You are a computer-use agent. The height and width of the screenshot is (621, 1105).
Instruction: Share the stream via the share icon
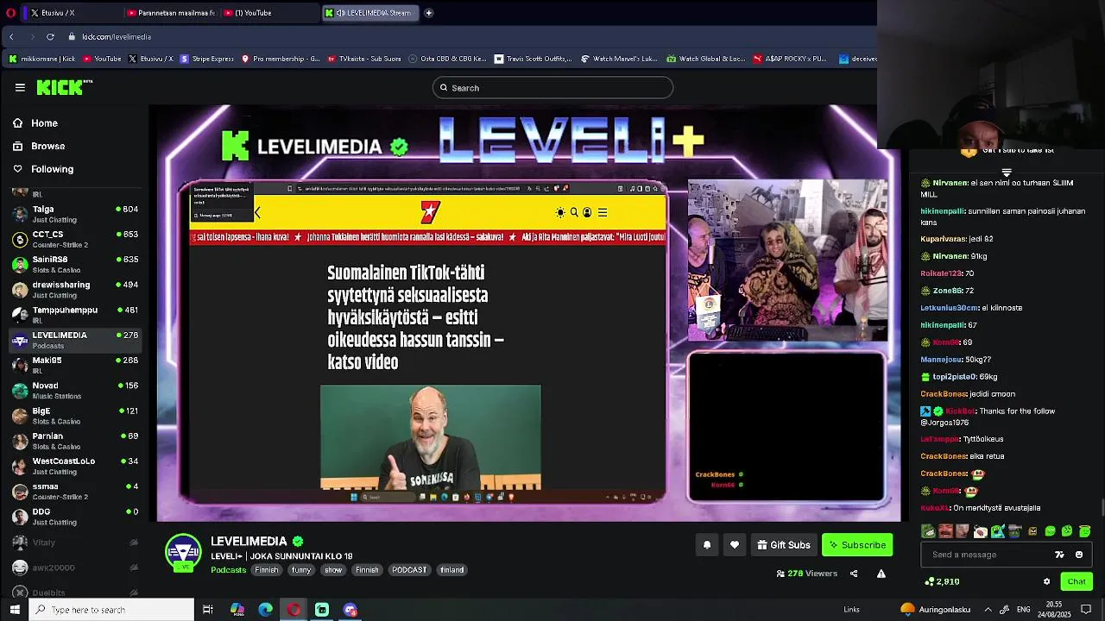pos(854,573)
